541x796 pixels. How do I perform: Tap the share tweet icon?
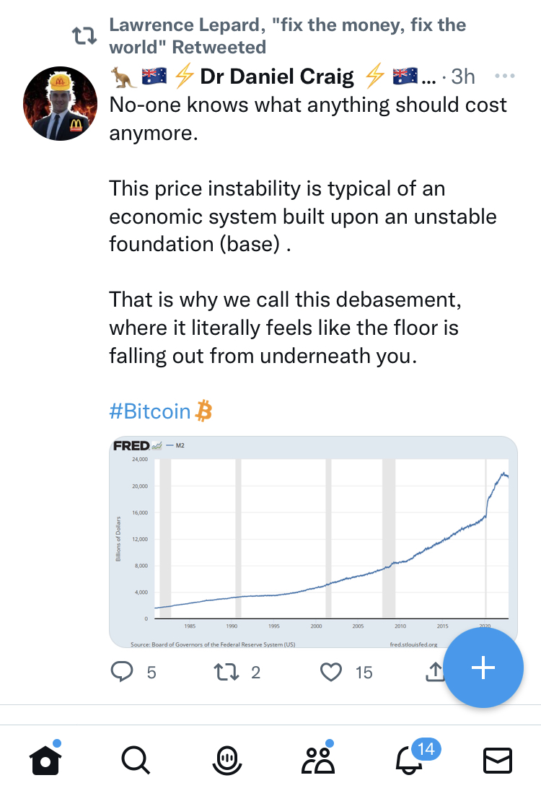434,672
